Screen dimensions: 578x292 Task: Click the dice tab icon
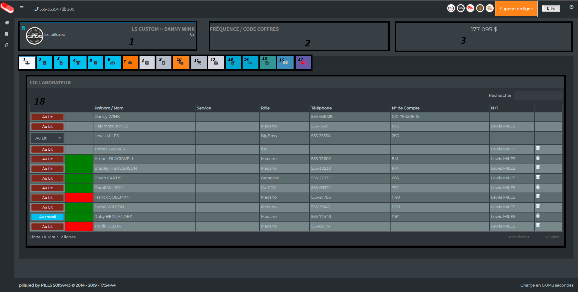pyautogui.click(x=181, y=63)
